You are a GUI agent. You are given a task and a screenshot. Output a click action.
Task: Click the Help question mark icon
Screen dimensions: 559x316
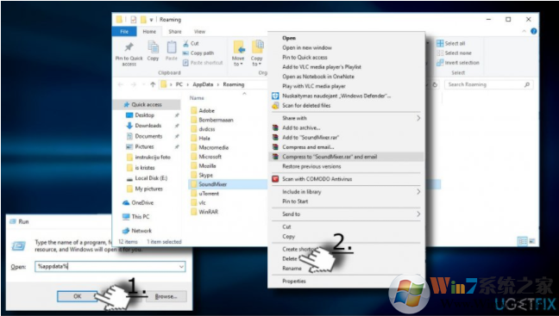click(534, 31)
